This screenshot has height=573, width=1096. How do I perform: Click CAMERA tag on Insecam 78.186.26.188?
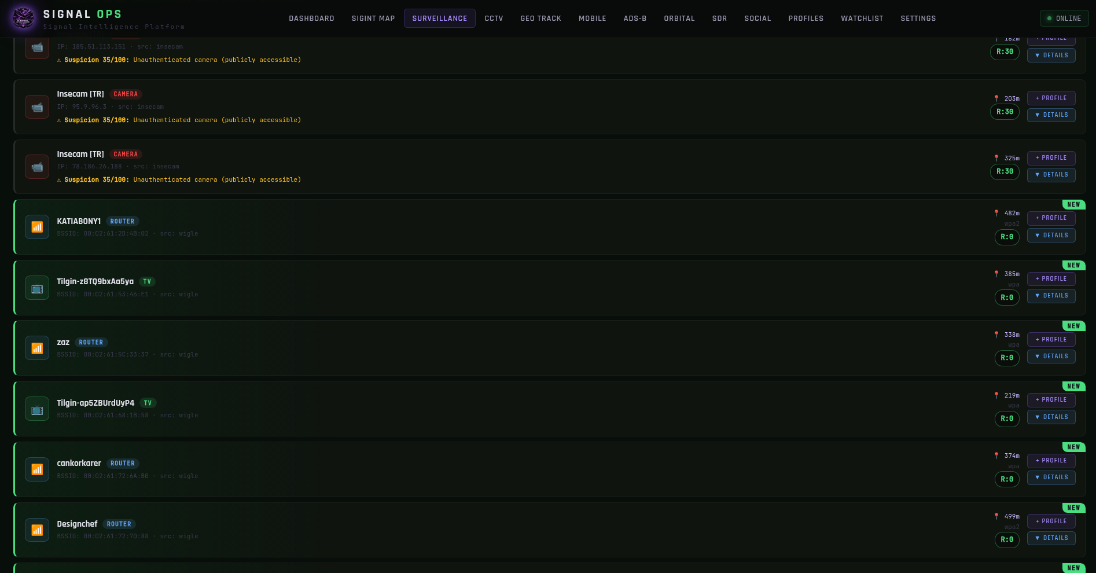126,155
